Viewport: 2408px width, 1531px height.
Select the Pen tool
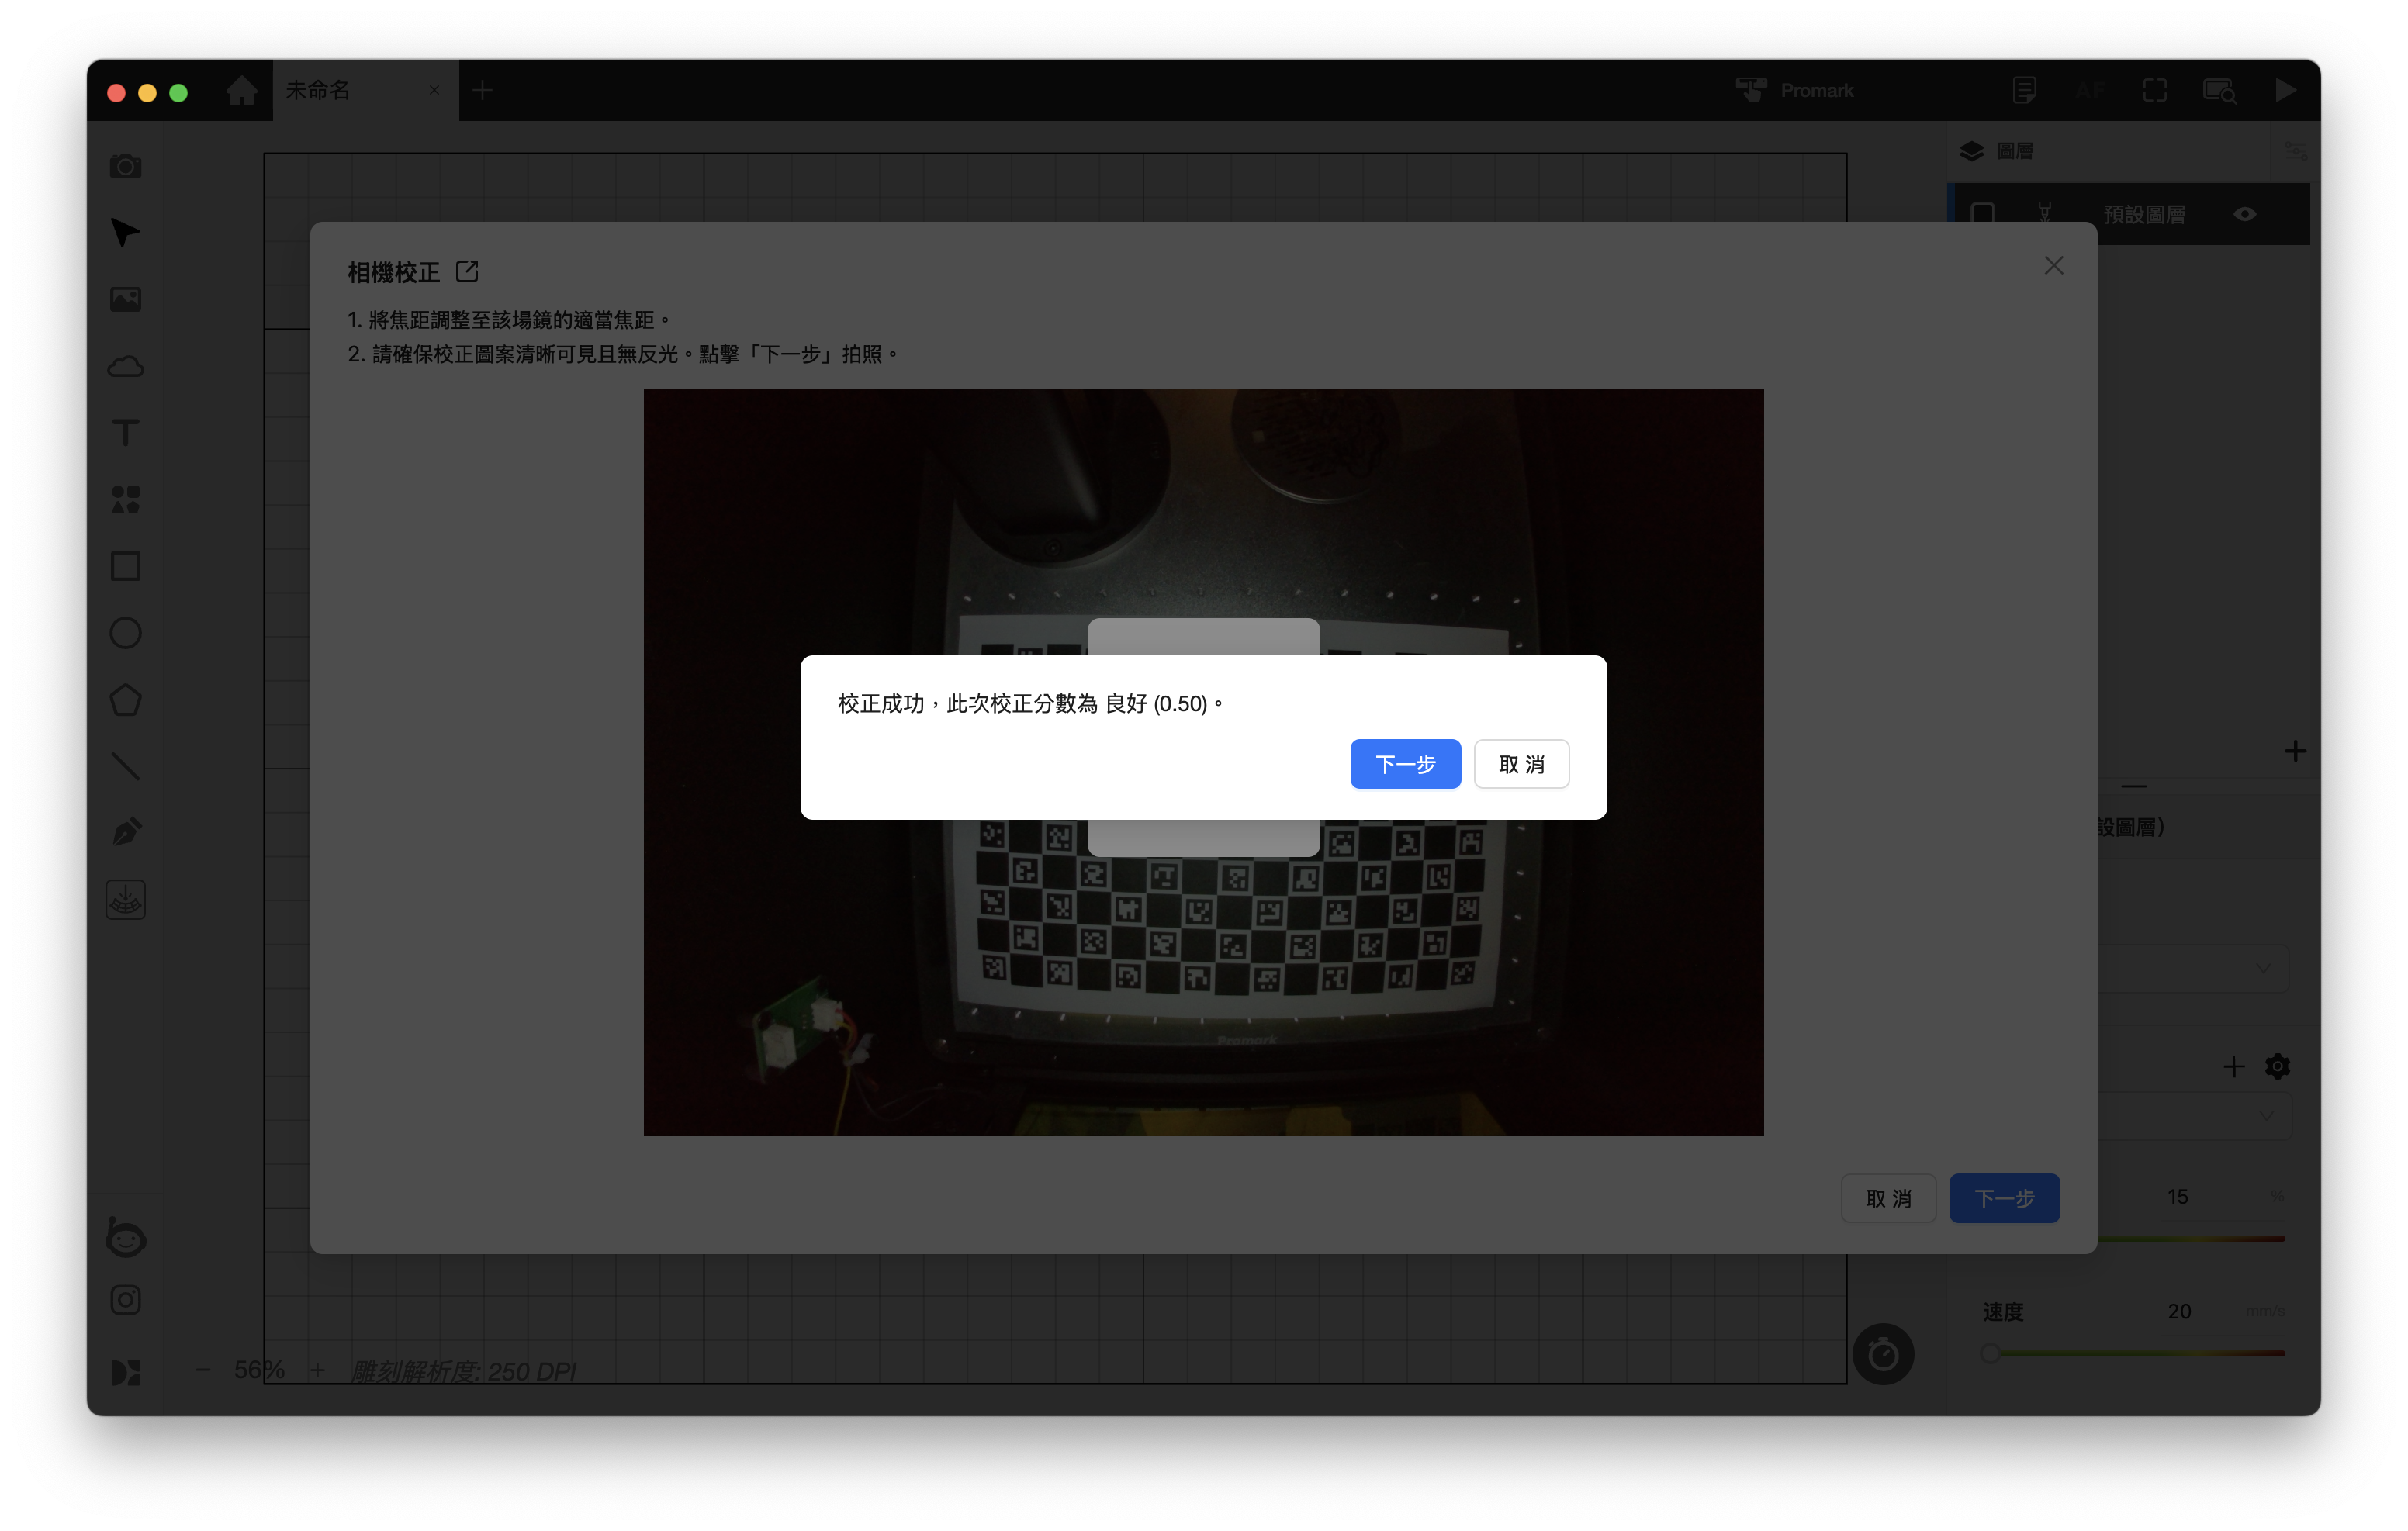pos(125,832)
